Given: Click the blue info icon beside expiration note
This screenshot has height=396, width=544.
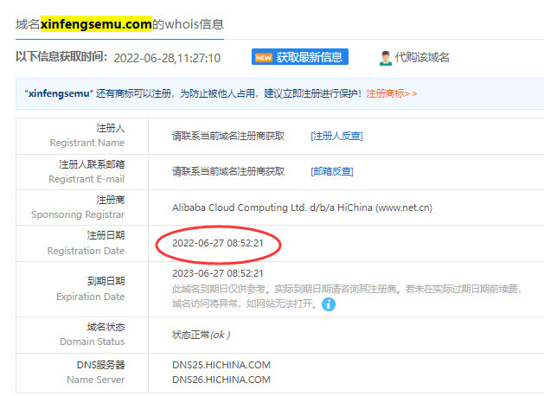Looking at the screenshot, I should (x=329, y=304).
